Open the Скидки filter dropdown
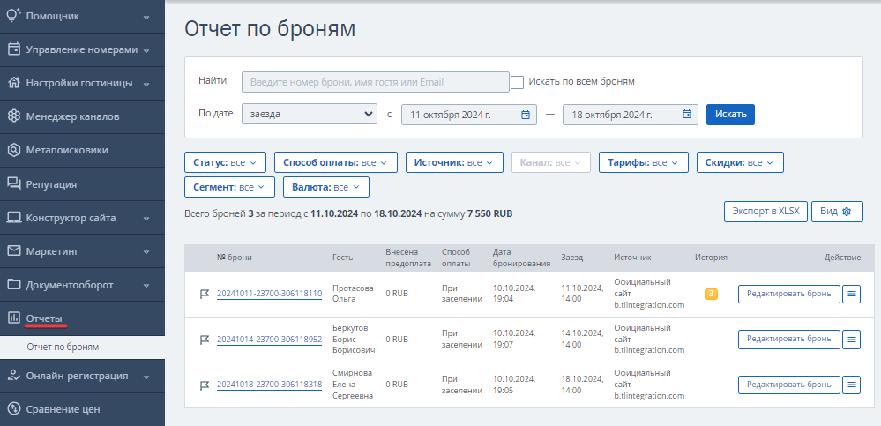881x426 pixels. coord(740,162)
